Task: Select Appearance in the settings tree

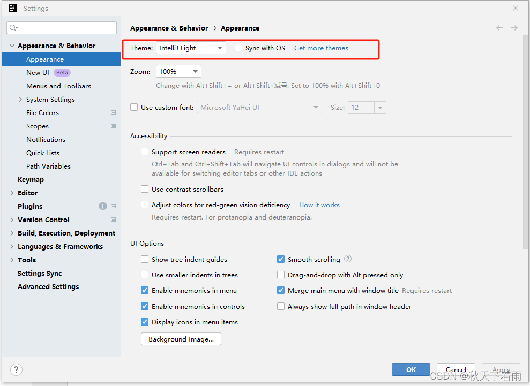Action: (x=62, y=59)
